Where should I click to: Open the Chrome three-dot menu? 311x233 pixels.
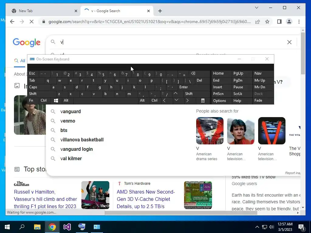click(299, 22)
